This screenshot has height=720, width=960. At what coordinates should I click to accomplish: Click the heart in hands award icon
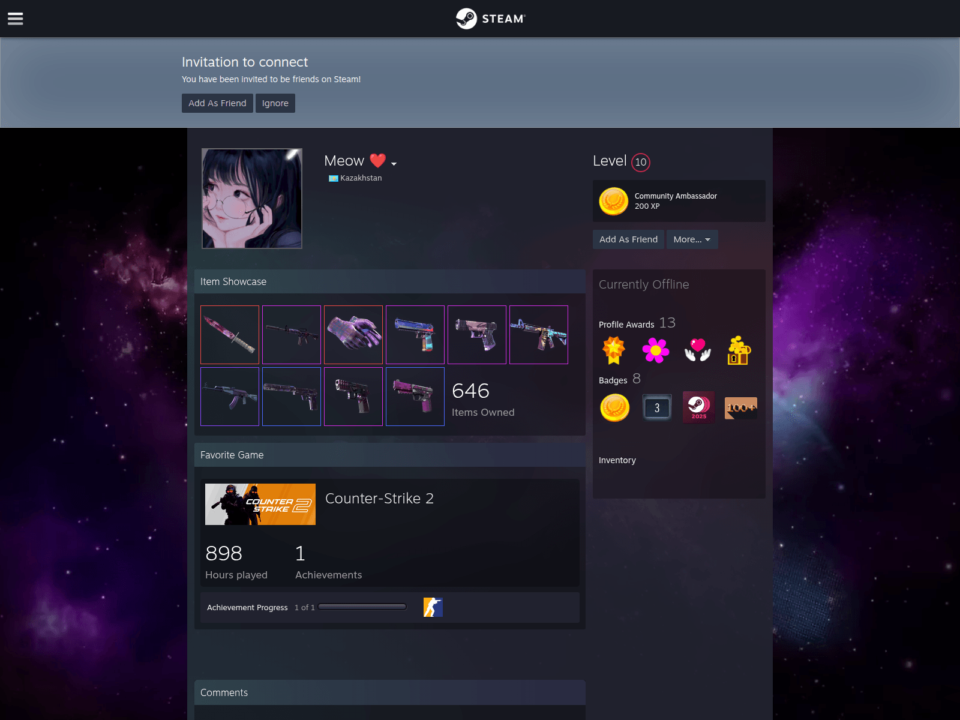click(698, 350)
